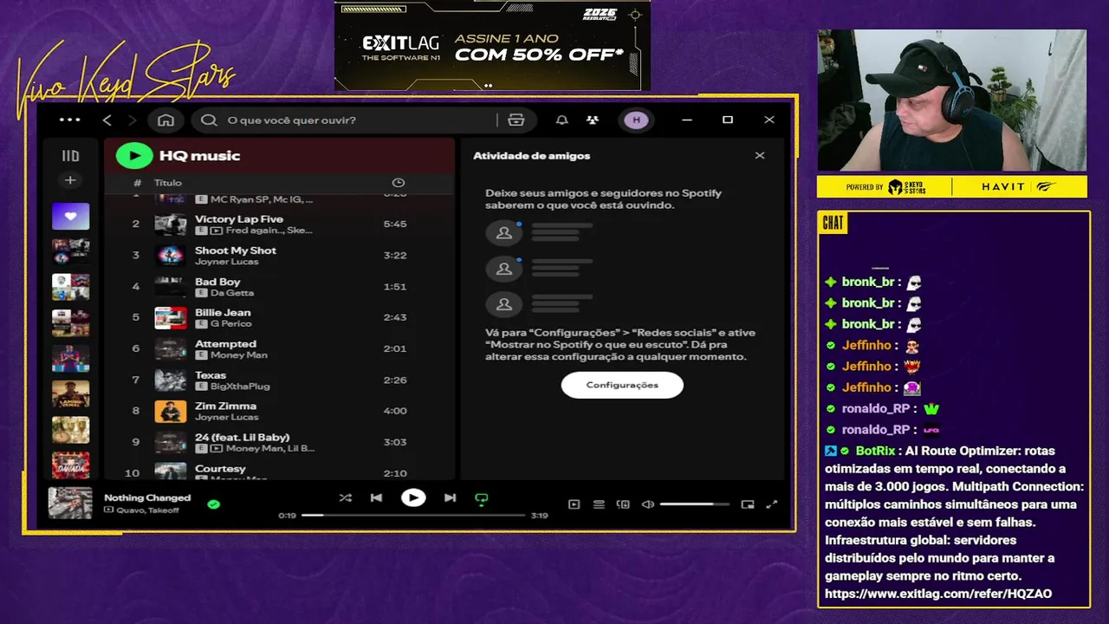Toggle the green saved checkmark for Nothing Changed
1109x624 pixels.
click(x=214, y=504)
